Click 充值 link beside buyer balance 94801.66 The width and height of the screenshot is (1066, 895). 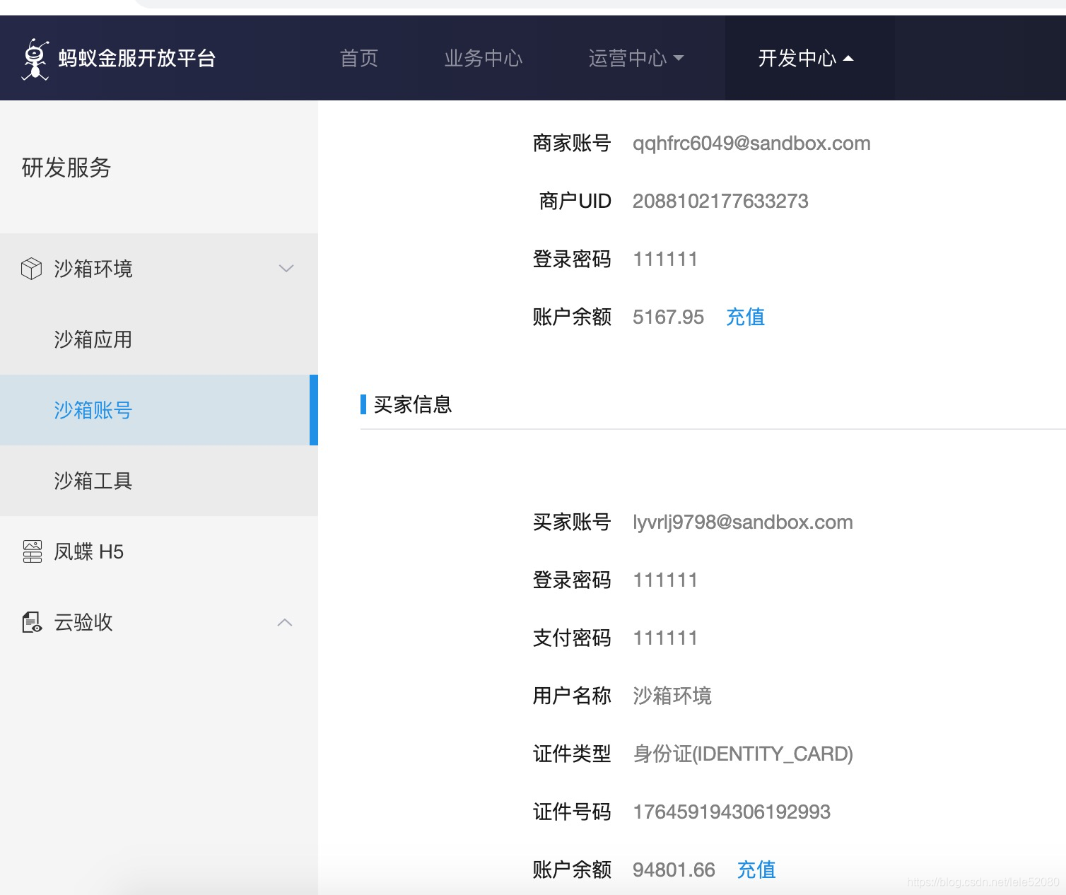(756, 870)
